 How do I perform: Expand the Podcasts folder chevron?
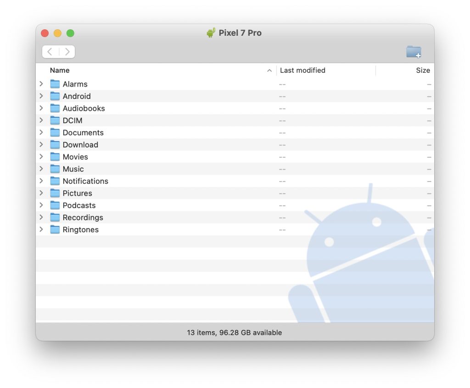41,205
